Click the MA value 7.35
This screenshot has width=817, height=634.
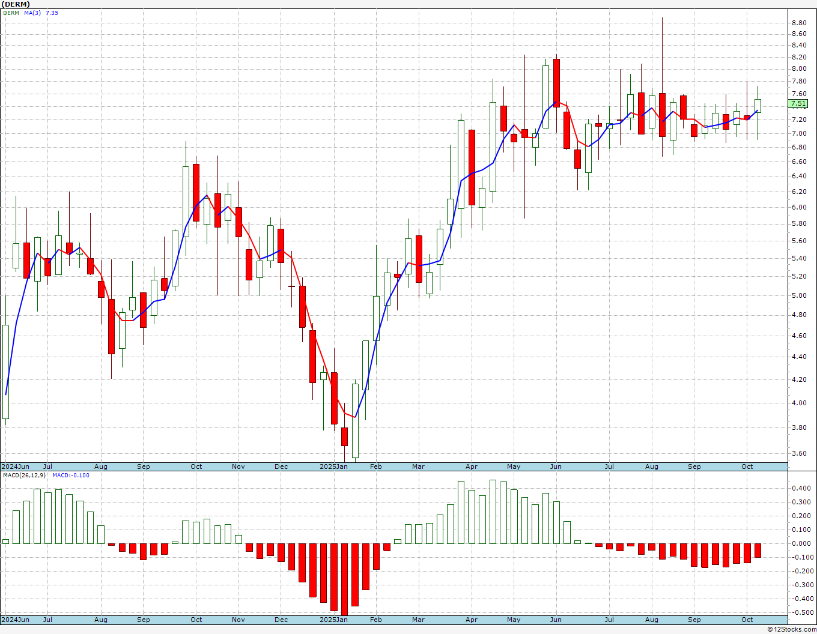(52, 13)
